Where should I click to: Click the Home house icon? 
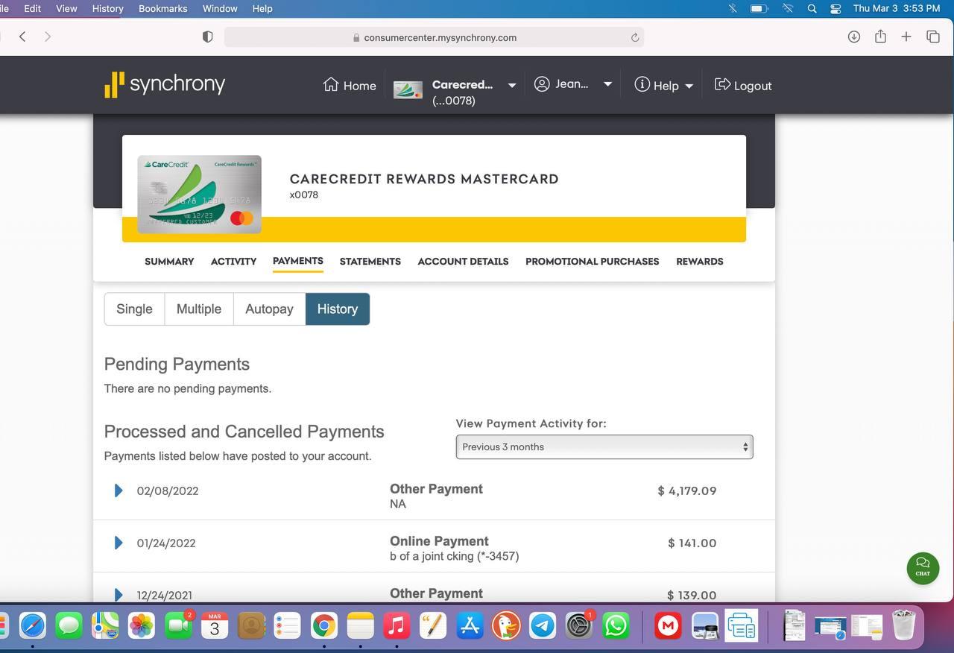pyautogui.click(x=331, y=85)
